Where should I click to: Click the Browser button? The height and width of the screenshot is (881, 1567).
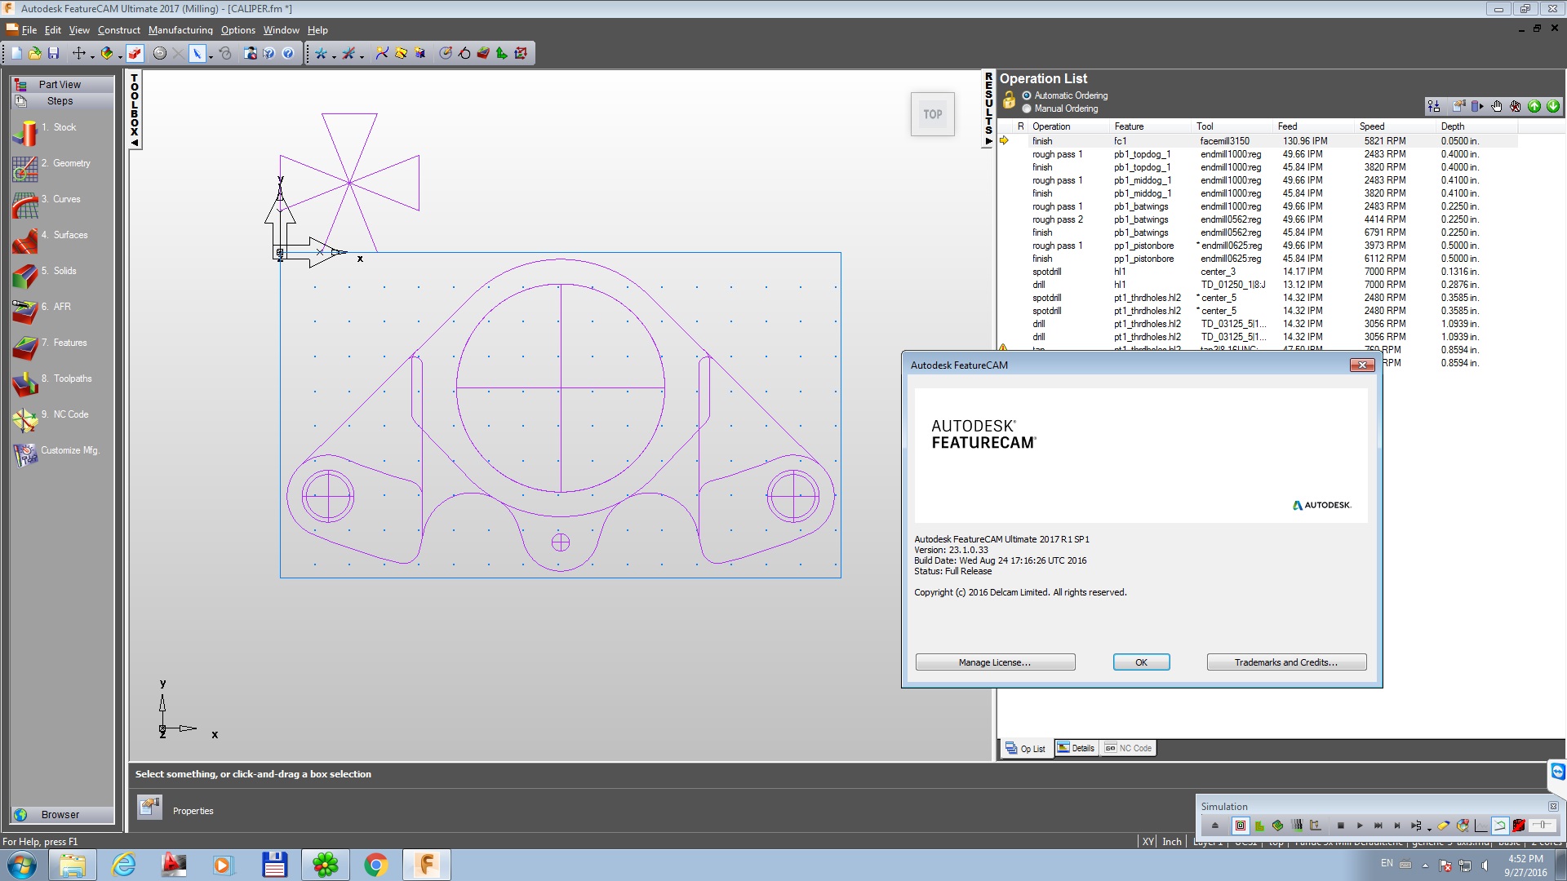(62, 814)
